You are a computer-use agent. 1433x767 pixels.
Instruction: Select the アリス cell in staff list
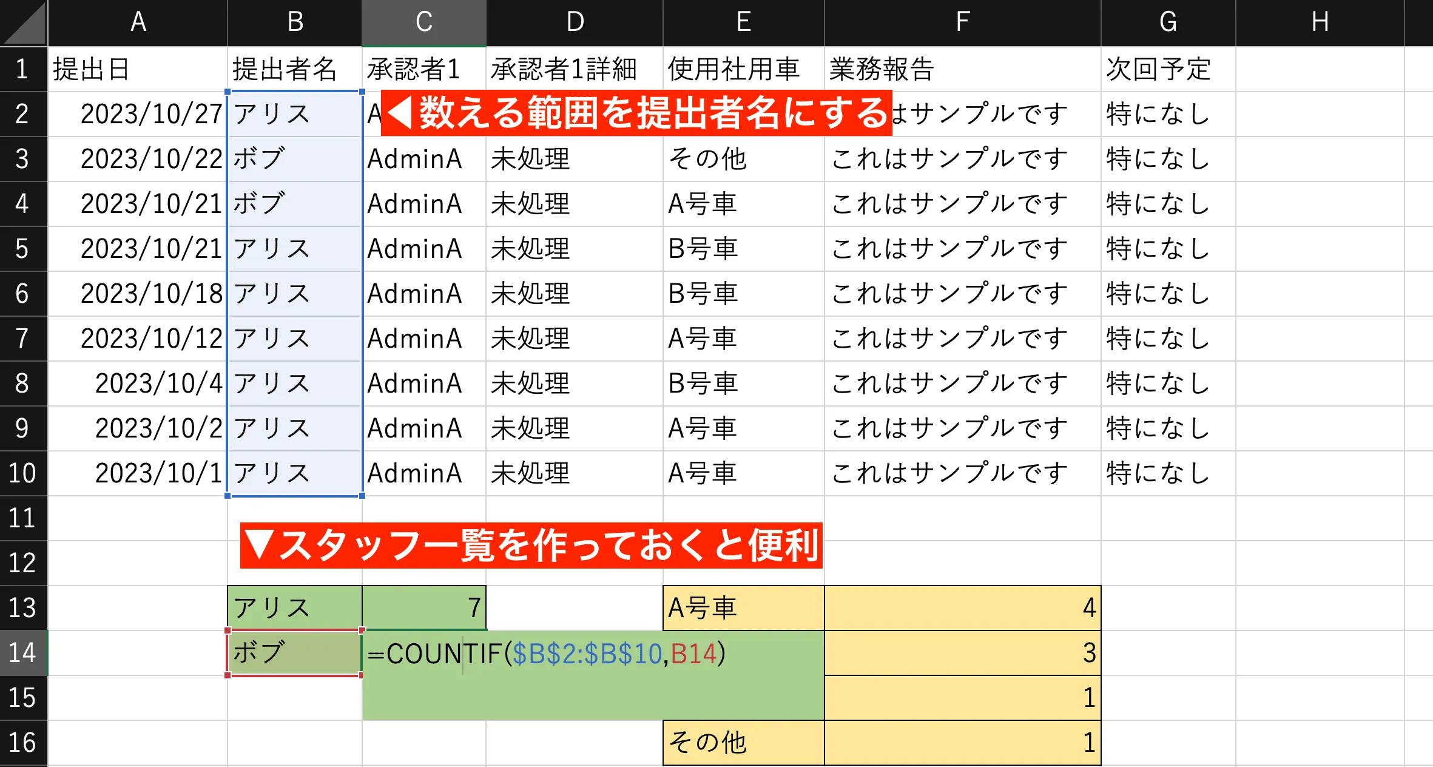294,607
